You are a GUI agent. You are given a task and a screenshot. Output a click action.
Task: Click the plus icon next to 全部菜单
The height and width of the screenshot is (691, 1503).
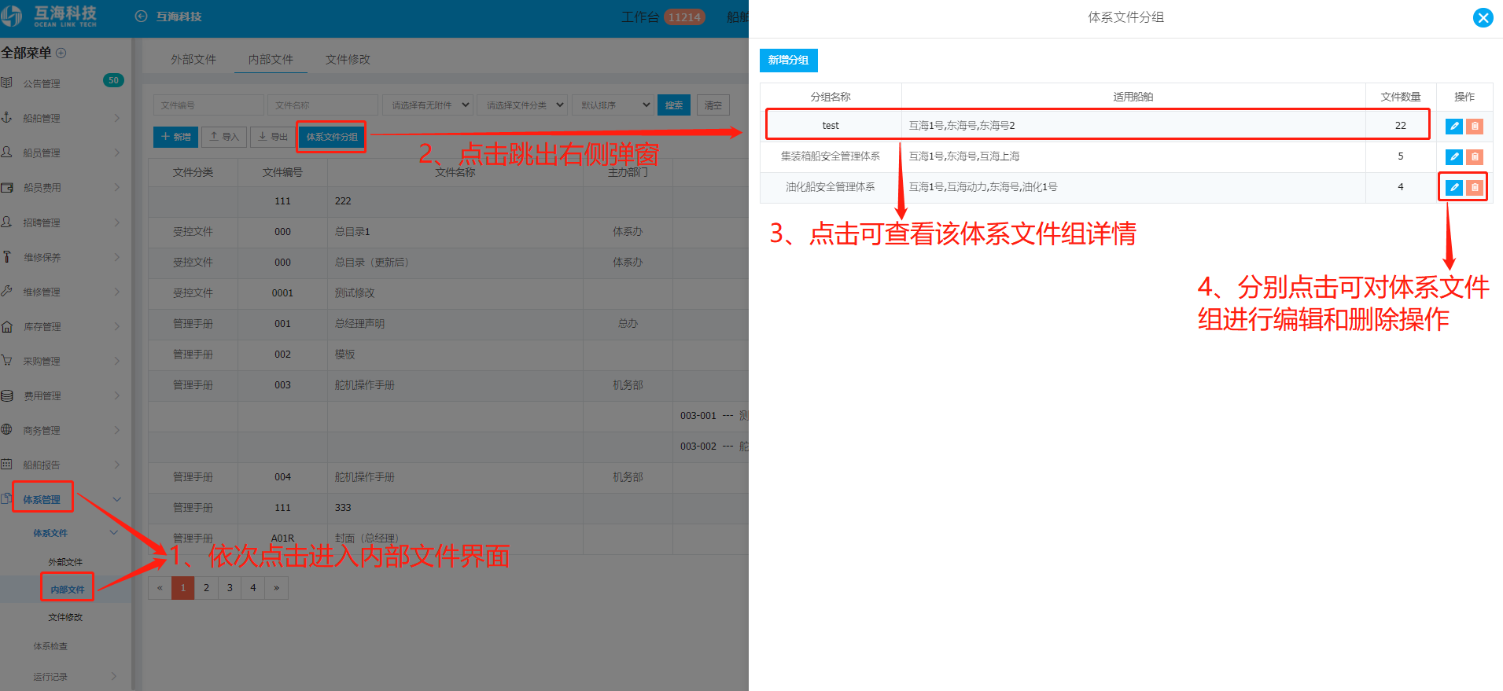[x=61, y=53]
